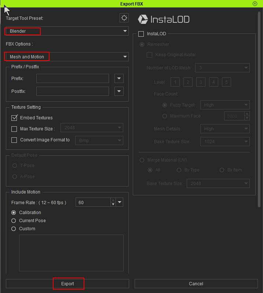This screenshot has width=263, height=293.
Task: Click the Cancel button
Action: point(196,284)
